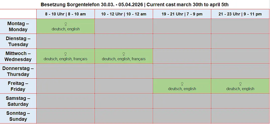
Task: Click the female symbol in Wednesday's 10-12 slot
Action: (124, 54)
